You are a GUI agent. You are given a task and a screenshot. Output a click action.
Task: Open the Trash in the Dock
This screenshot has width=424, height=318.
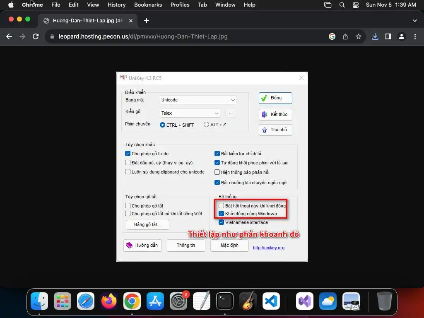click(385, 301)
